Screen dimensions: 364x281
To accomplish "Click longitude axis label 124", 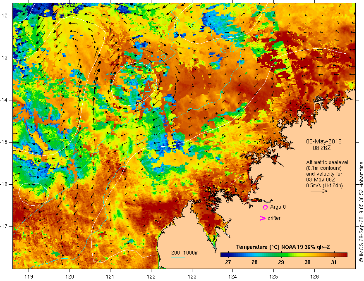I will tap(232, 276).
